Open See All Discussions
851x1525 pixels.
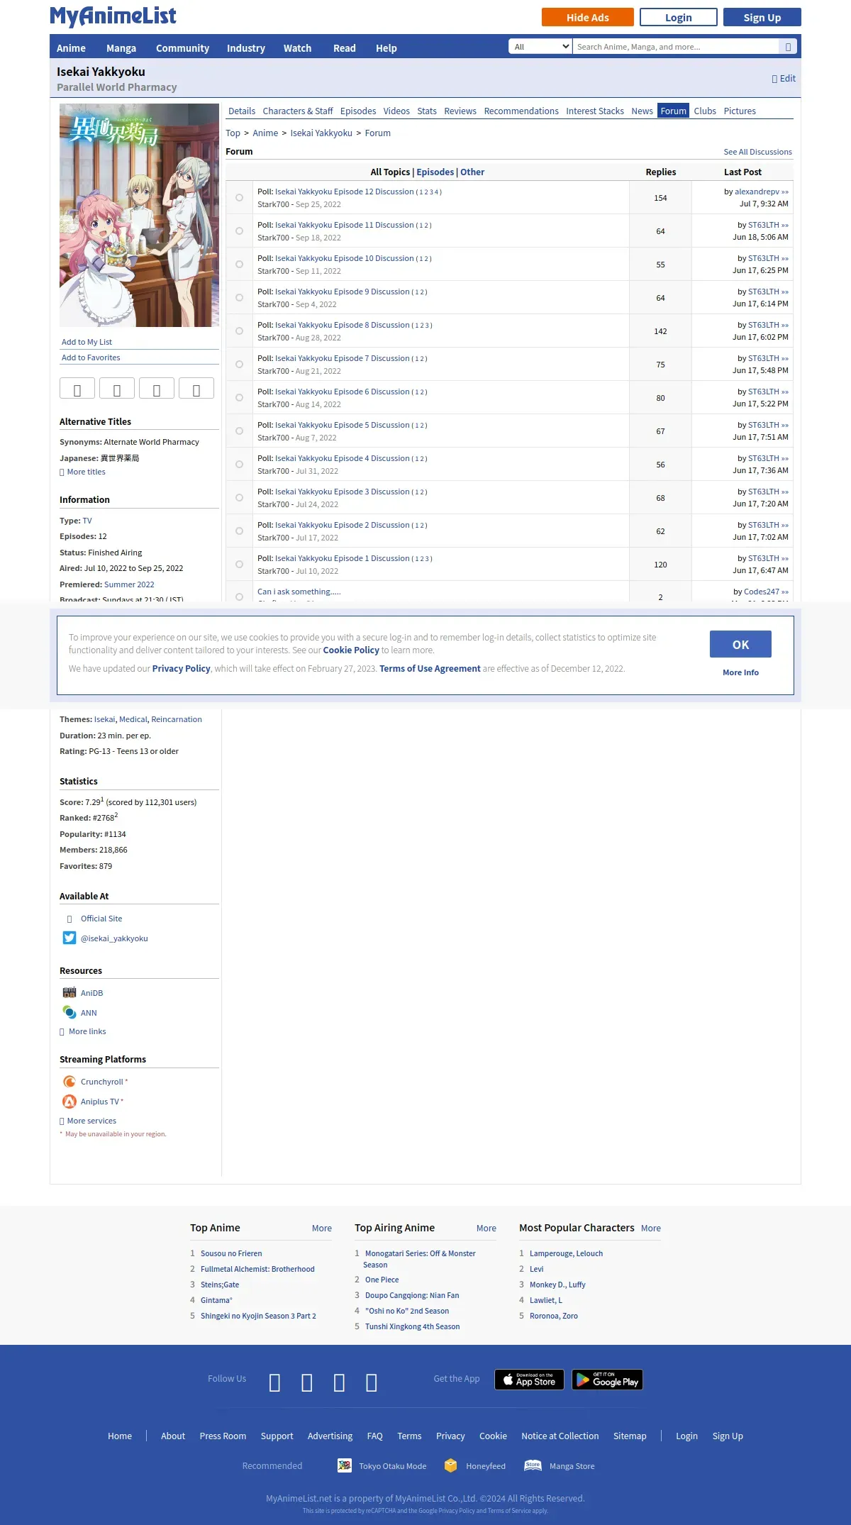coord(757,152)
